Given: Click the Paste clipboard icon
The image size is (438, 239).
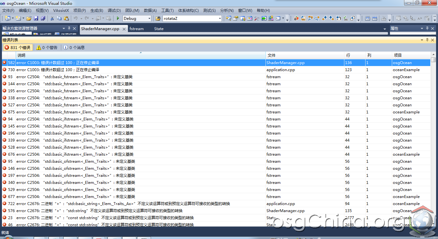Looking at the screenshot, I should pos(66,18).
